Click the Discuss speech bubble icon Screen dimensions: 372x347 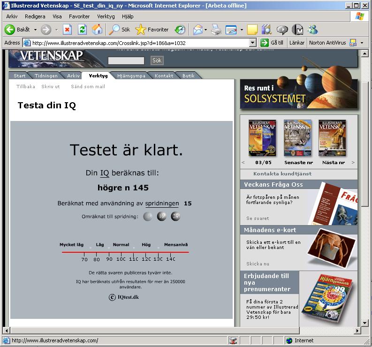pos(282,30)
